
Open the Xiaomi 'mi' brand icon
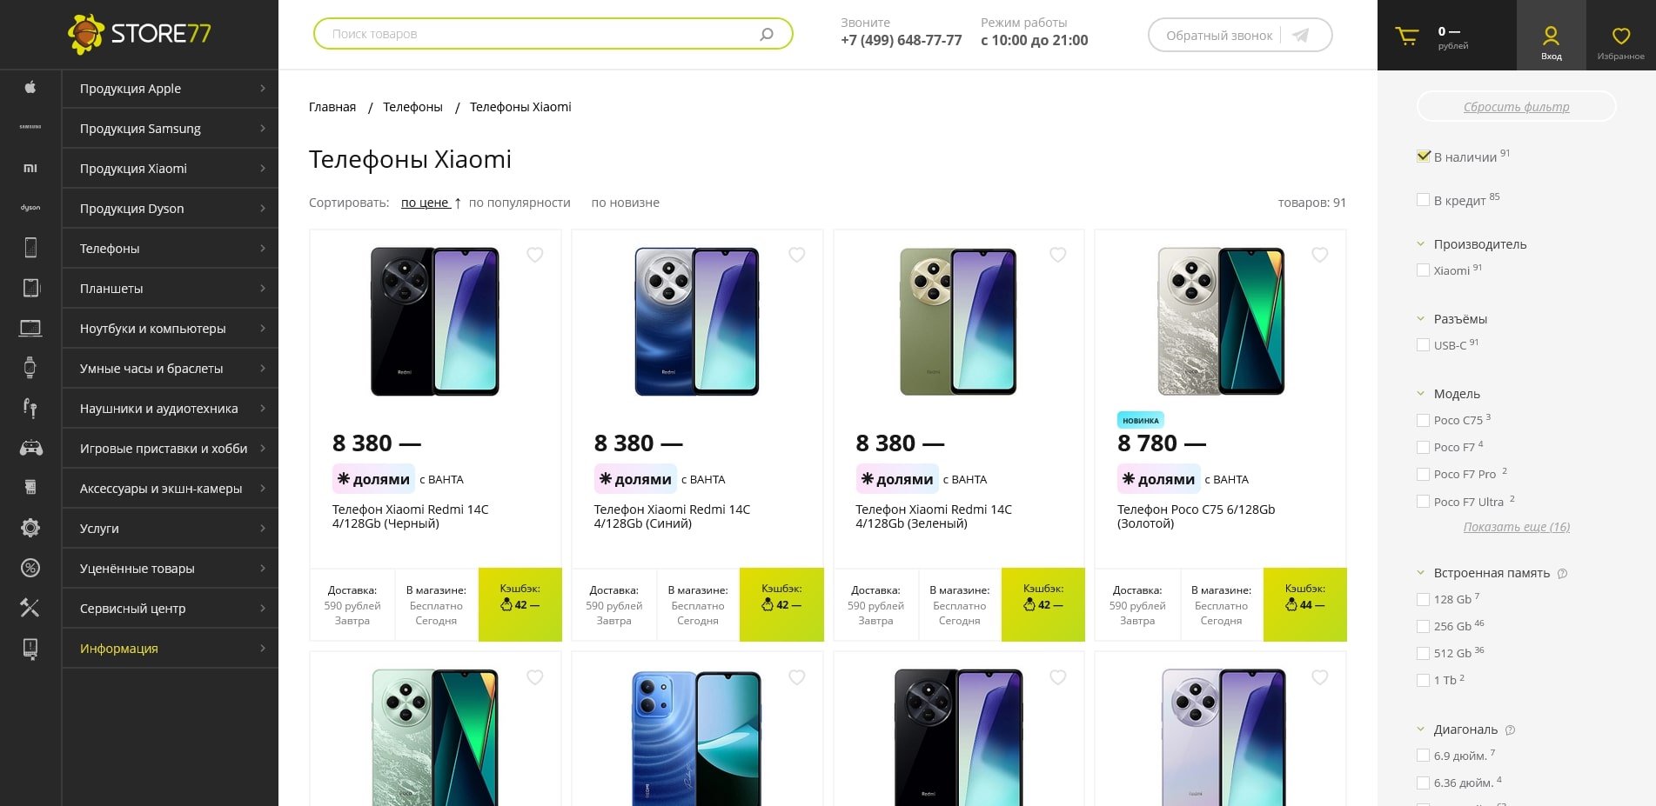[x=30, y=168]
